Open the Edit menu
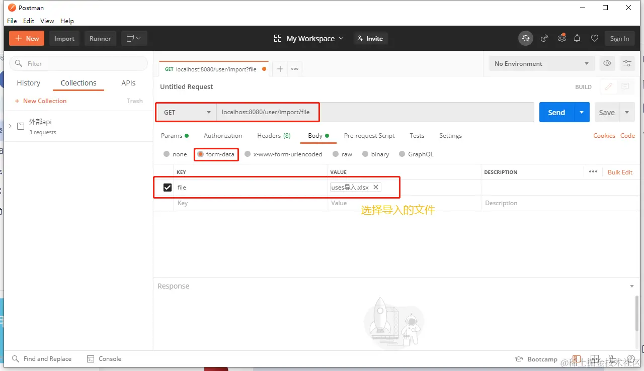The height and width of the screenshot is (371, 644). (29, 21)
